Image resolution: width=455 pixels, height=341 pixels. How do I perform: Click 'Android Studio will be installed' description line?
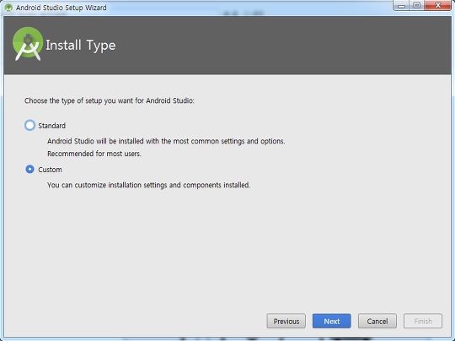pyautogui.click(x=166, y=141)
